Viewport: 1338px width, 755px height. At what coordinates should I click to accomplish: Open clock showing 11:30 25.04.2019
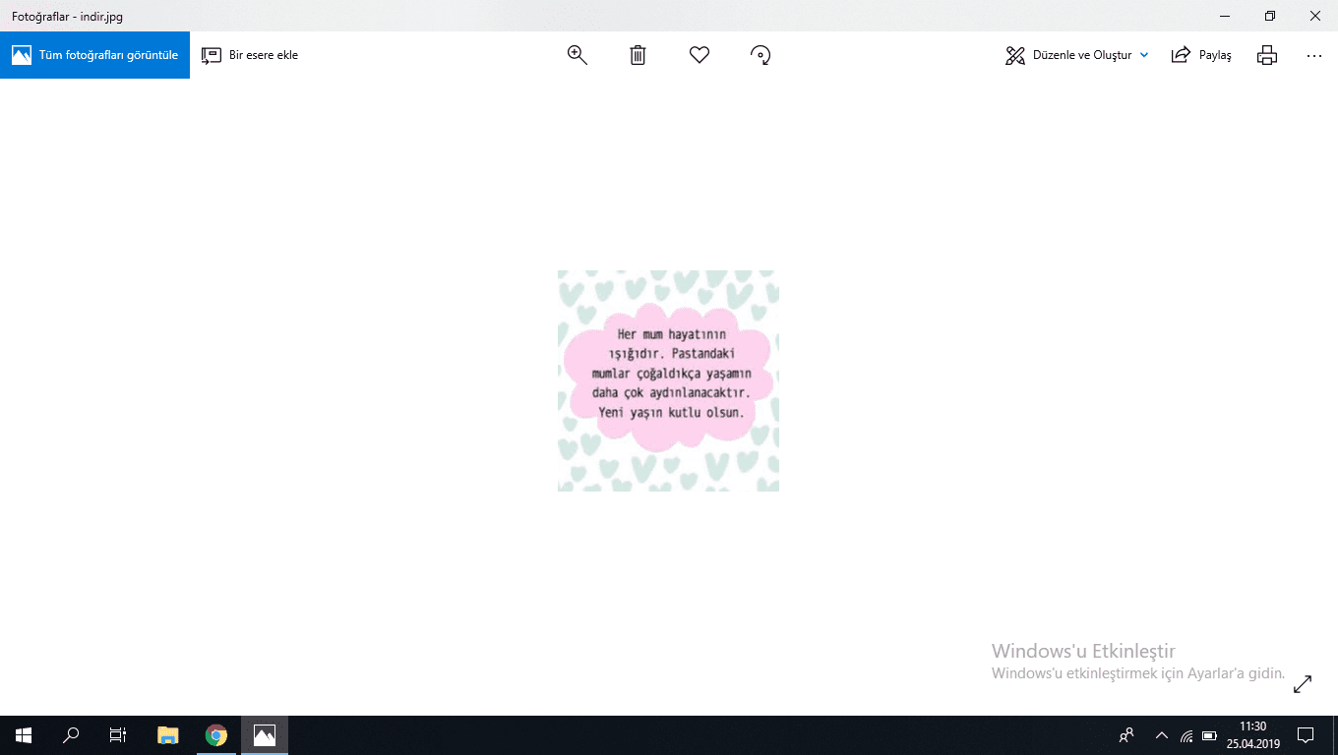pyautogui.click(x=1252, y=735)
